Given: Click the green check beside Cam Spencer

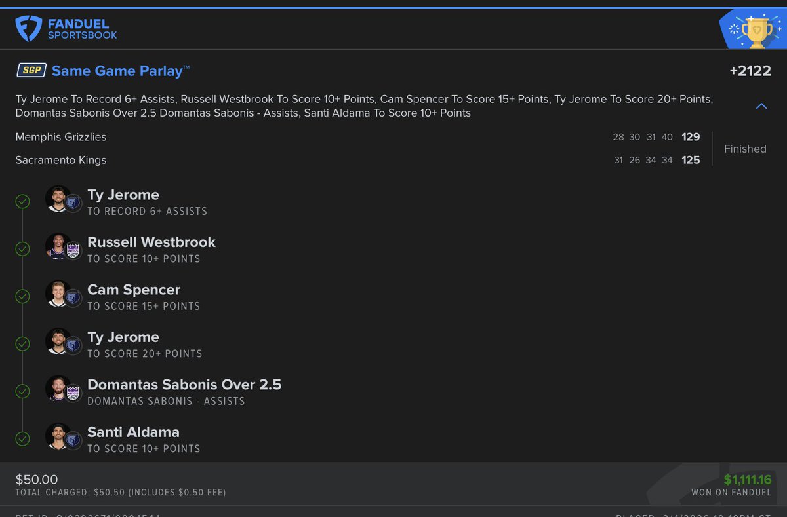Looking at the screenshot, I should click(x=22, y=296).
